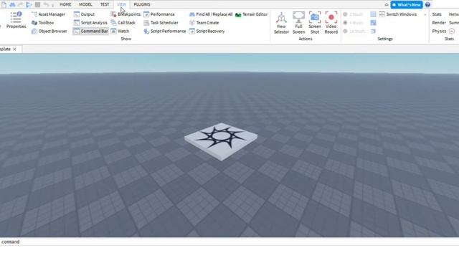Switch to the TEST tab
This screenshot has height=258, width=459.
(105, 4)
